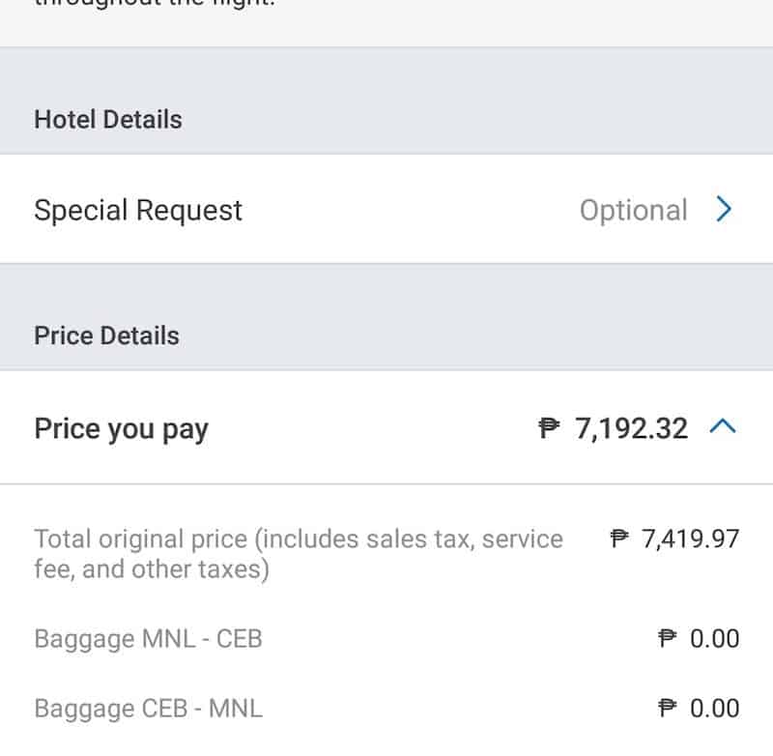Tap the 0.00 amount for Baggage MNL - CEB
Image resolution: width=773 pixels, height=756 pixels.
click(714, 639)
